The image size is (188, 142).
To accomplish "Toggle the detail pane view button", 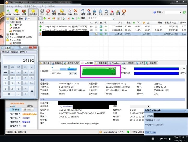I will tap(40, 18).
